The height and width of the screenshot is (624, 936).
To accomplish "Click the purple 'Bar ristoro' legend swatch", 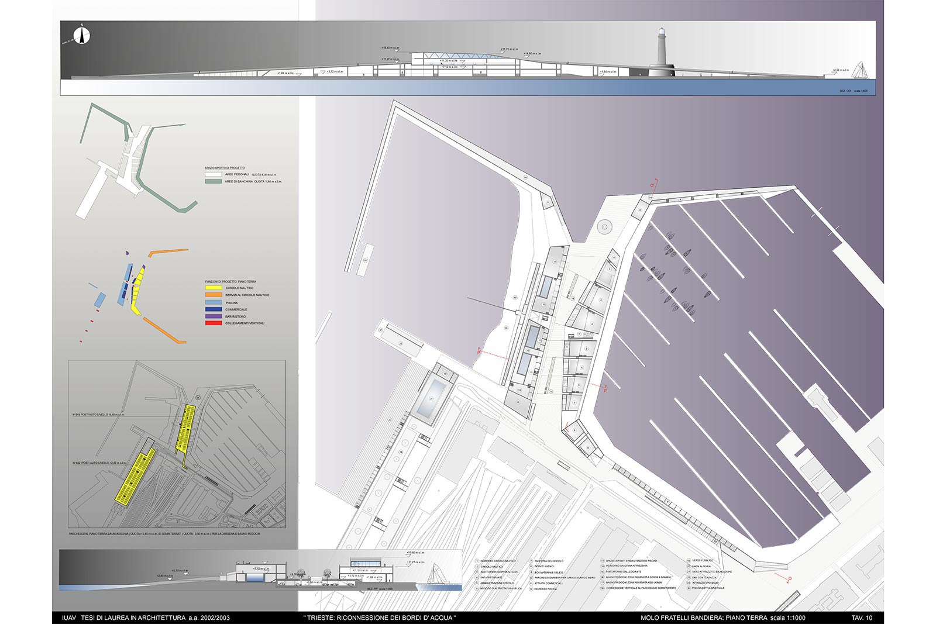I will [214, 316].
